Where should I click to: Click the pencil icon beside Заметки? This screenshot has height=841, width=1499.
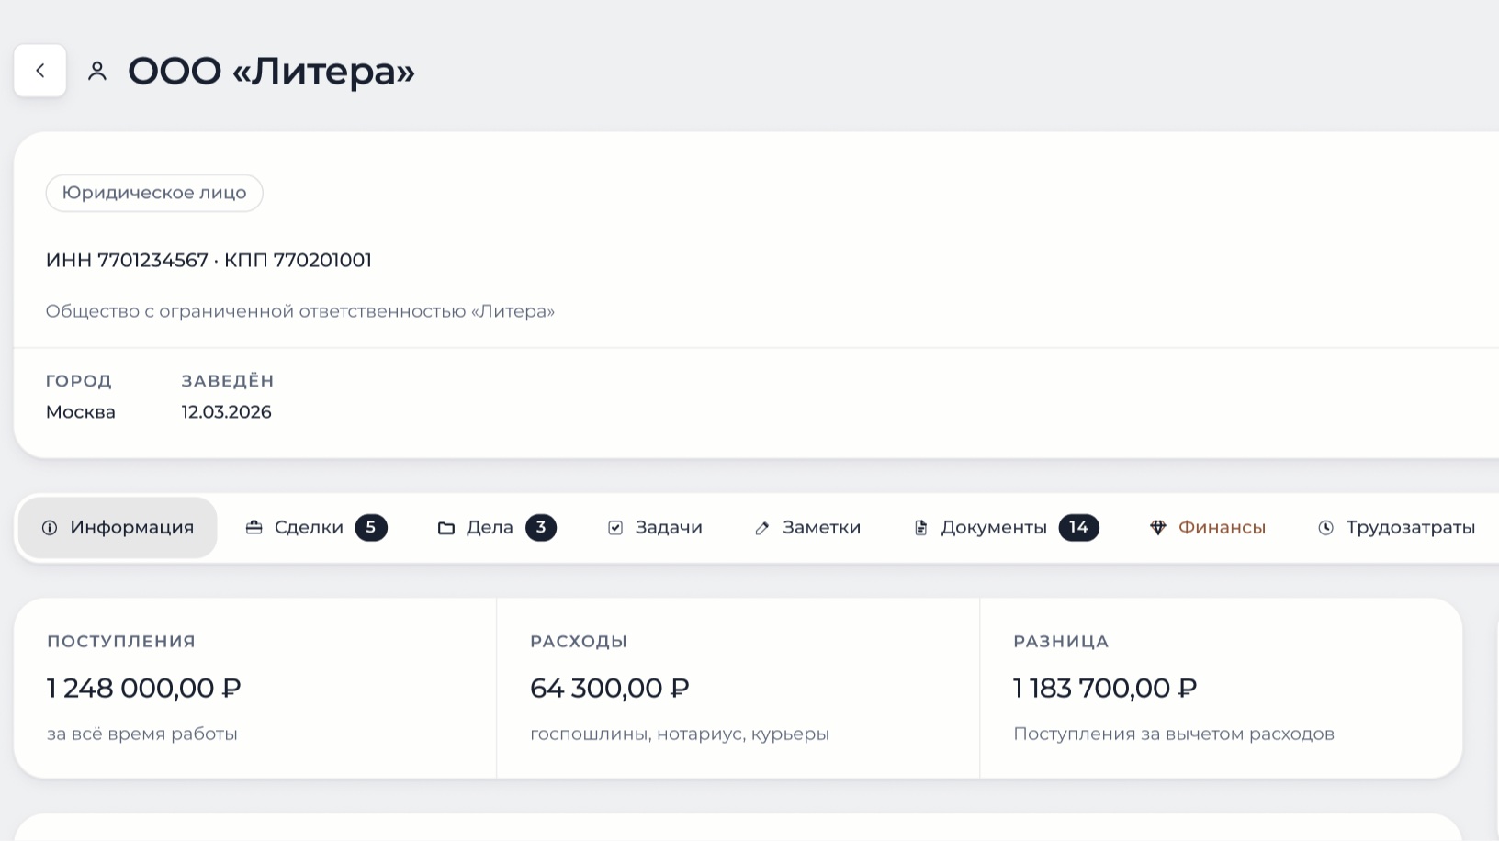[762, 528]
